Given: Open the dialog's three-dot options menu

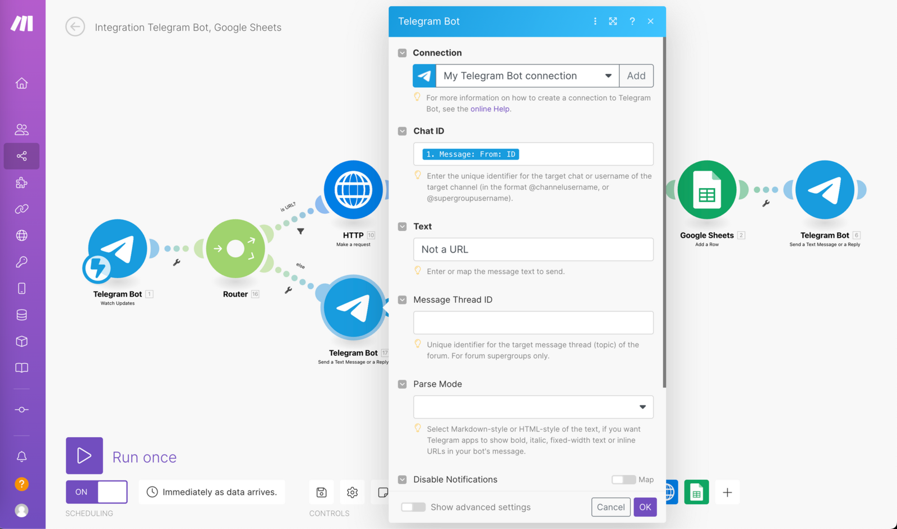Looking at the screenshot, I should click(x=595, y=21).
